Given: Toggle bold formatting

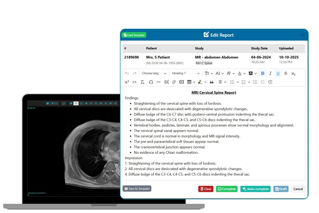Looking at the screenshot, I should coord(263,73).
